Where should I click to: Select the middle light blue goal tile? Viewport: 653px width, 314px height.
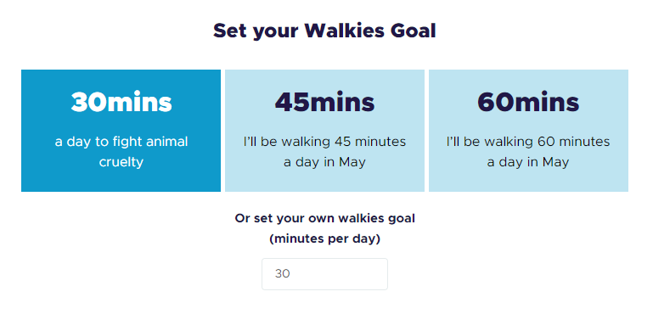(x=324, y=131)
